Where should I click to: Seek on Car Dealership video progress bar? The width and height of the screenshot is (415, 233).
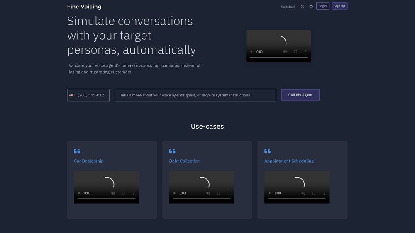pos(106,199)
